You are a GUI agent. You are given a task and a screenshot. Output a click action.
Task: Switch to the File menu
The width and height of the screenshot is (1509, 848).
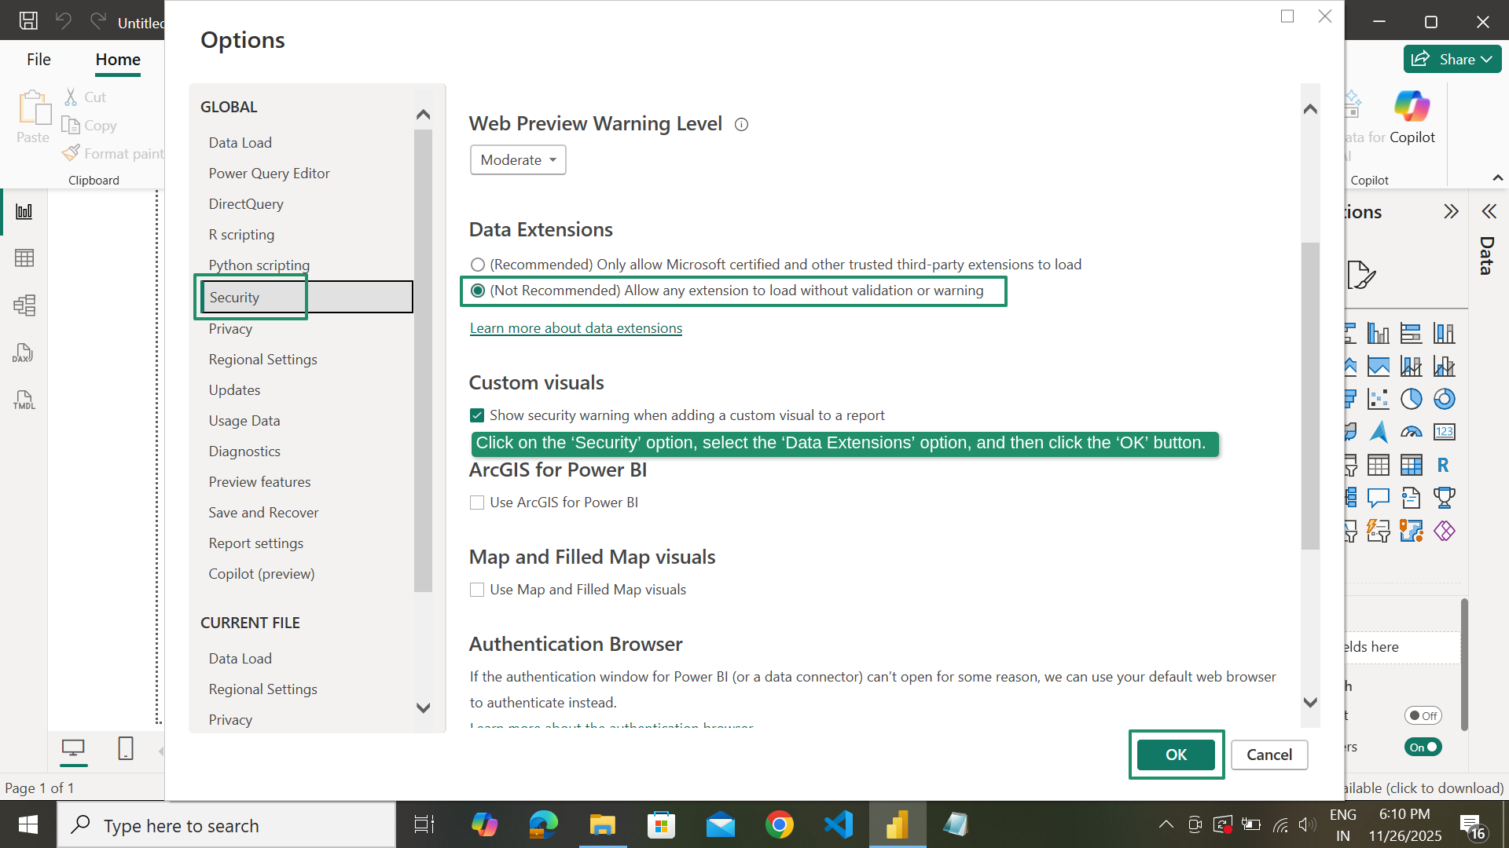coord(38,59)
